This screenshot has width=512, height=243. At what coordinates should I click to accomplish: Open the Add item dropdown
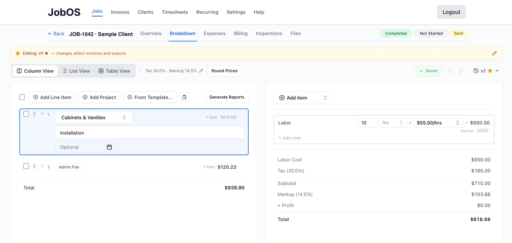point(304,98)
